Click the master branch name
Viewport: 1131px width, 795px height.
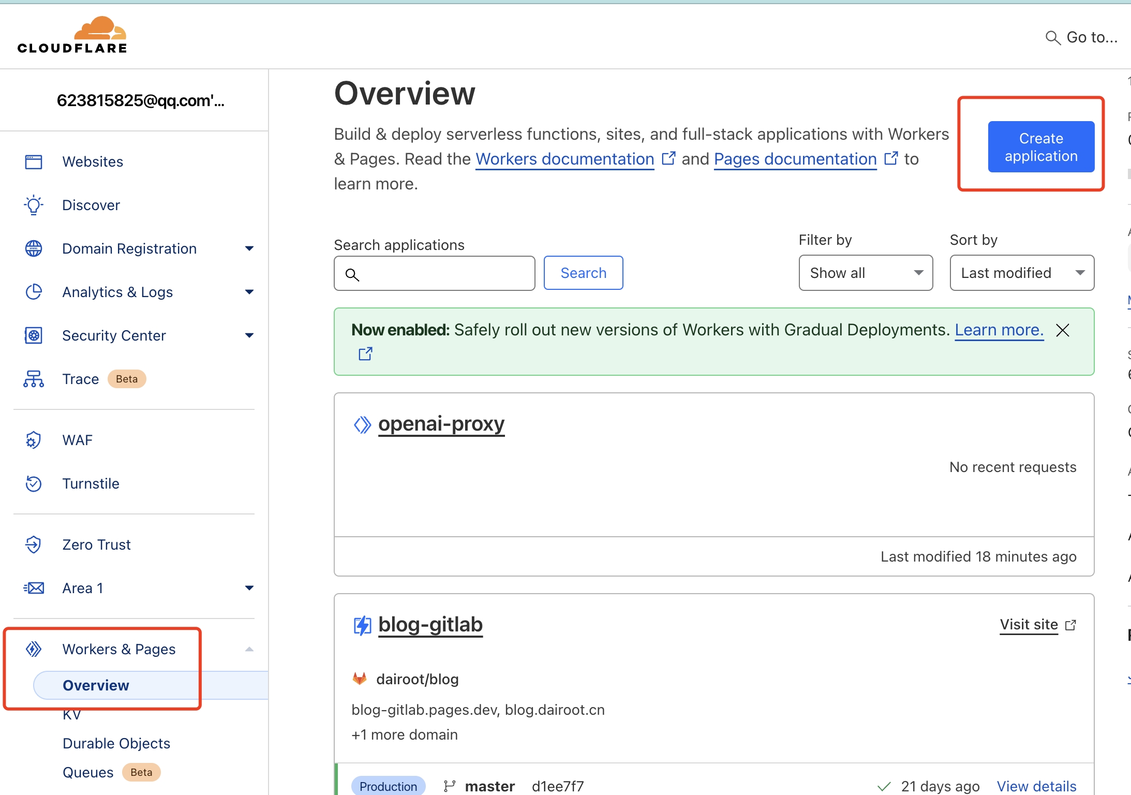[489, 787]
